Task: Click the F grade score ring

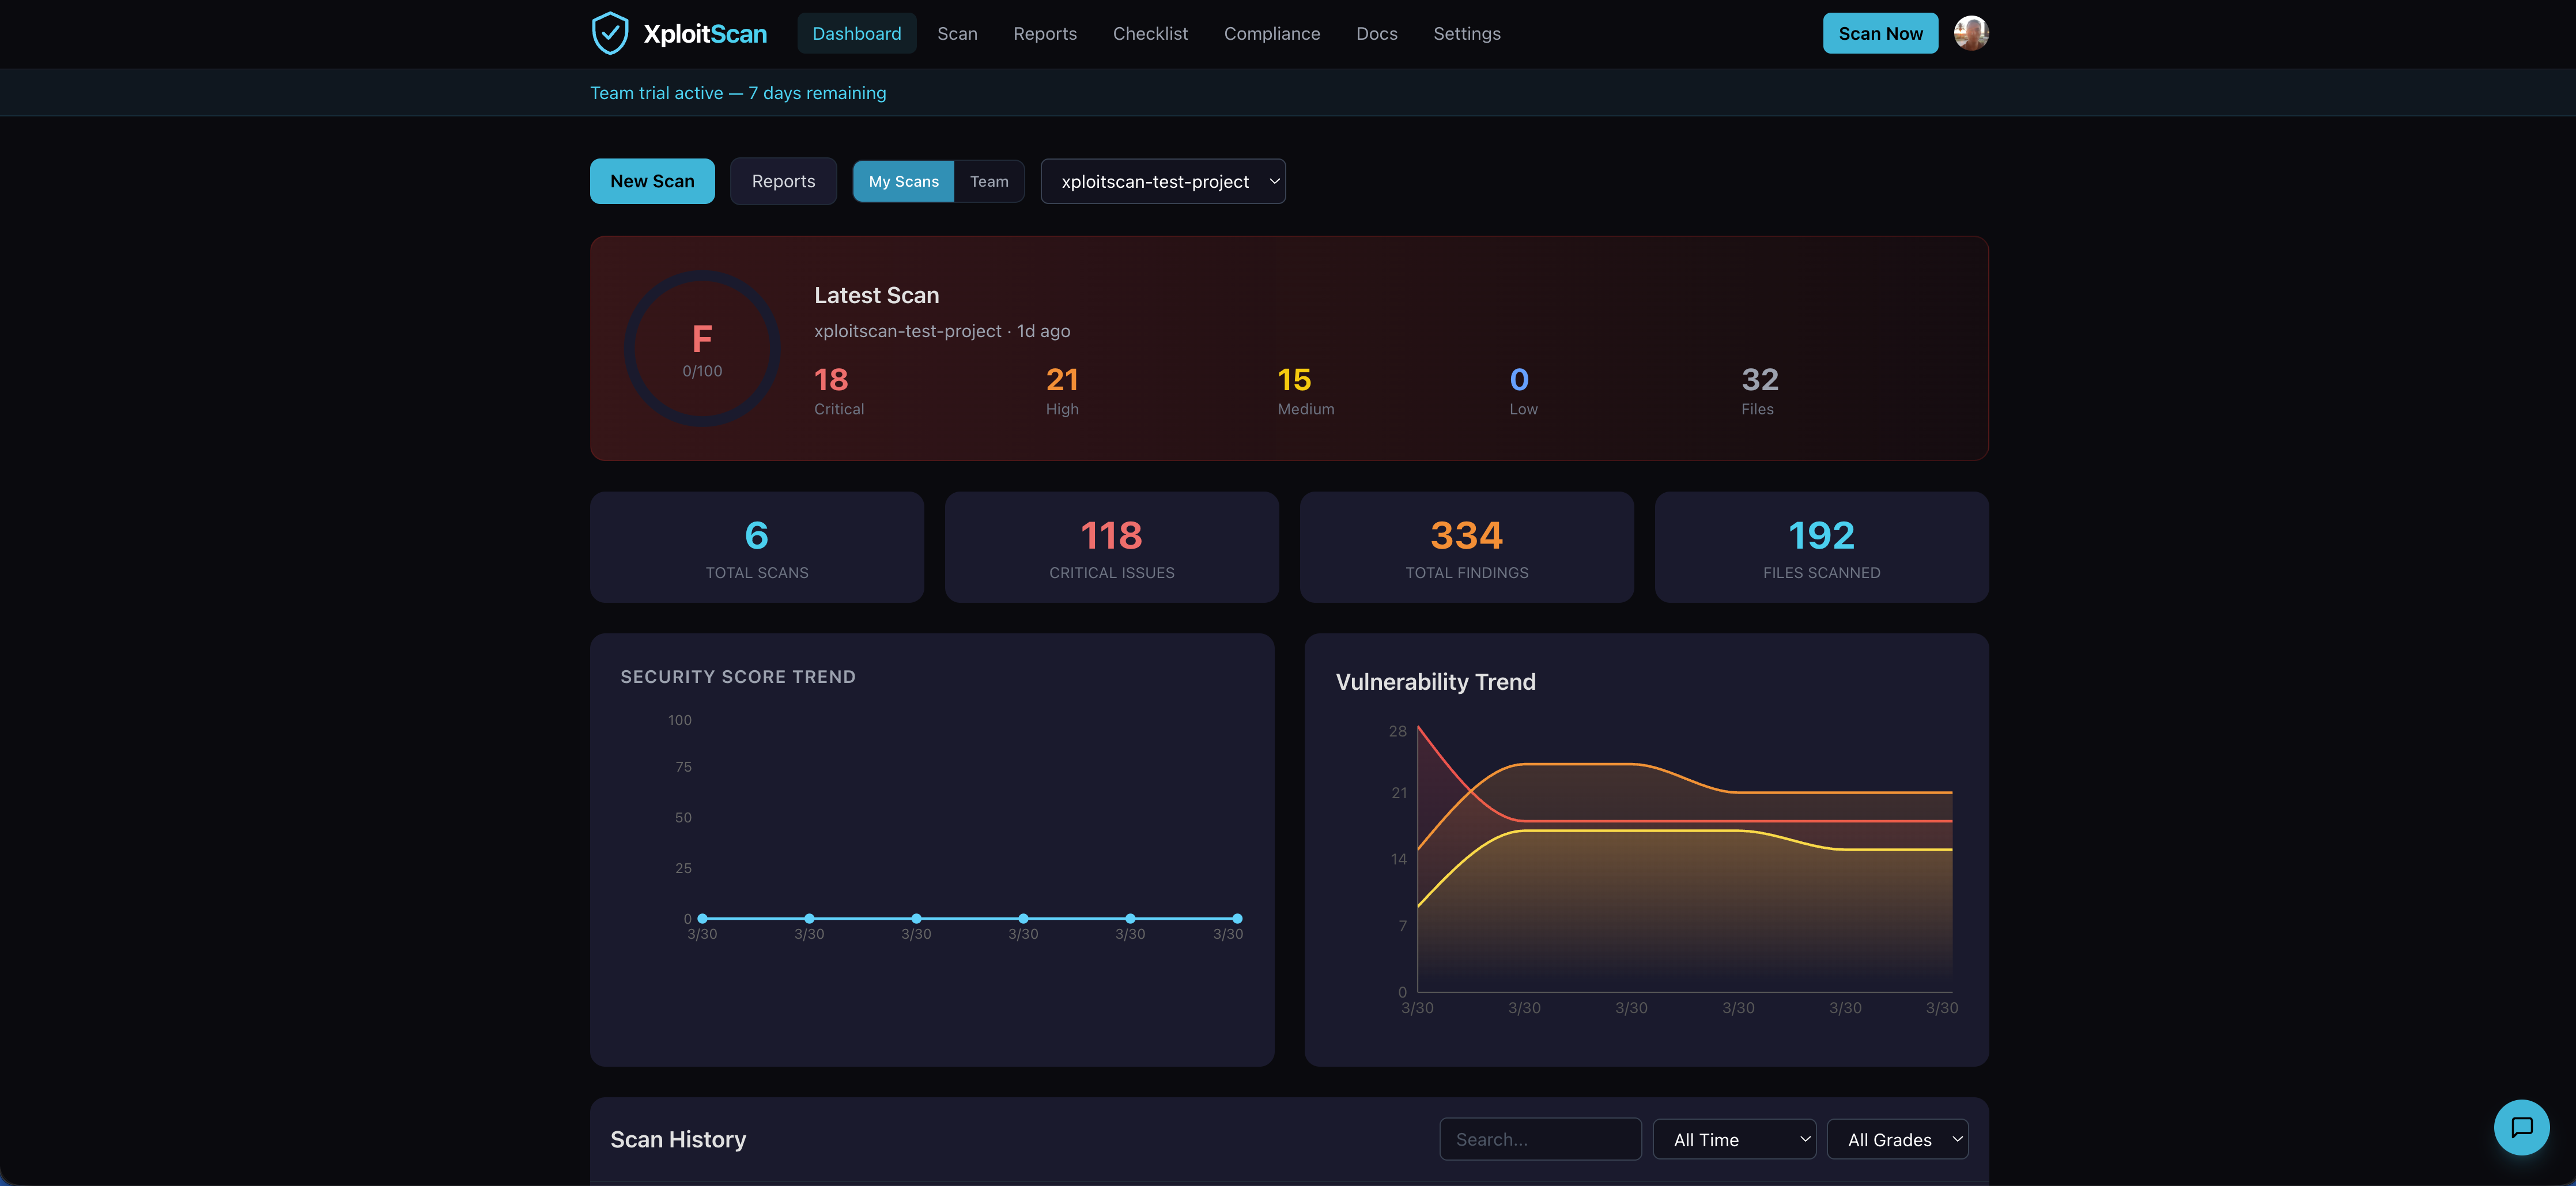Action: point(702,349)
